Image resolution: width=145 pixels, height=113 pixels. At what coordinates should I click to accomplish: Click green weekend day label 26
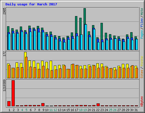point(115,110)
